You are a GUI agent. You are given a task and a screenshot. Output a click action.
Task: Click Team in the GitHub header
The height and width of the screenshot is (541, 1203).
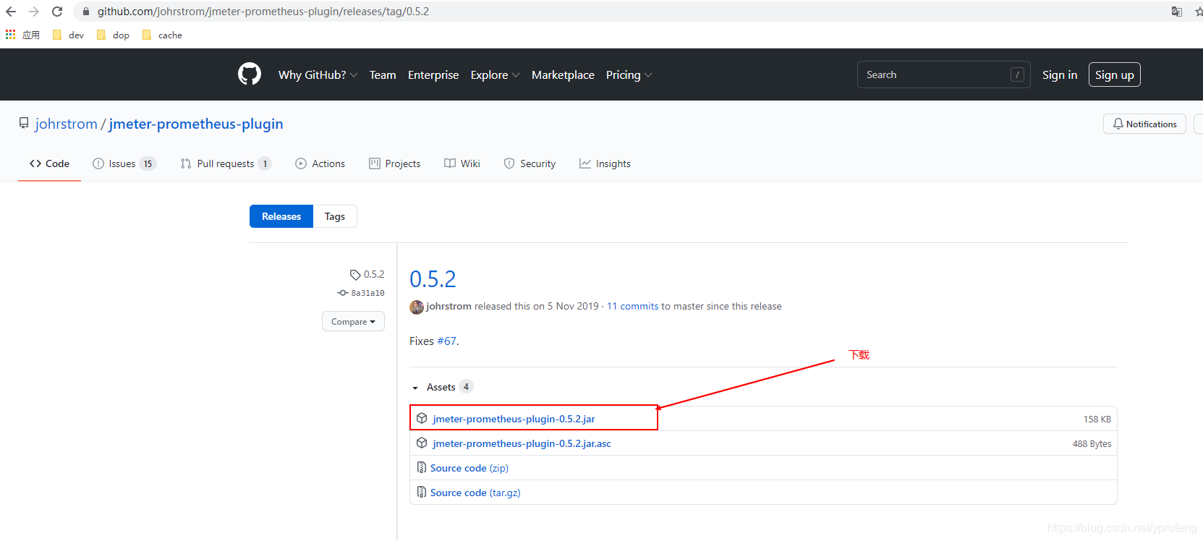pos(383,74)
